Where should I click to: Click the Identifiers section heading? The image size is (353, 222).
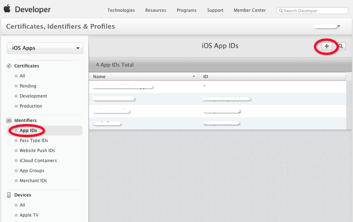25,121
